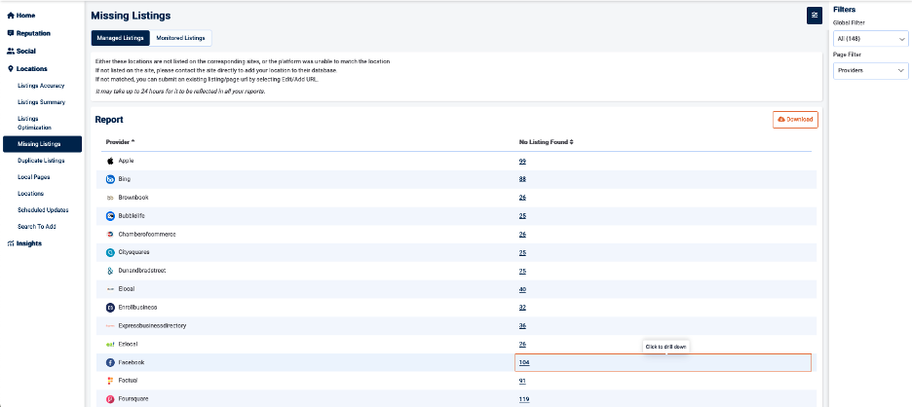Click the Bubblelife provider icon
The width and height of the screenshot is (912, 407).
(110, 216)
